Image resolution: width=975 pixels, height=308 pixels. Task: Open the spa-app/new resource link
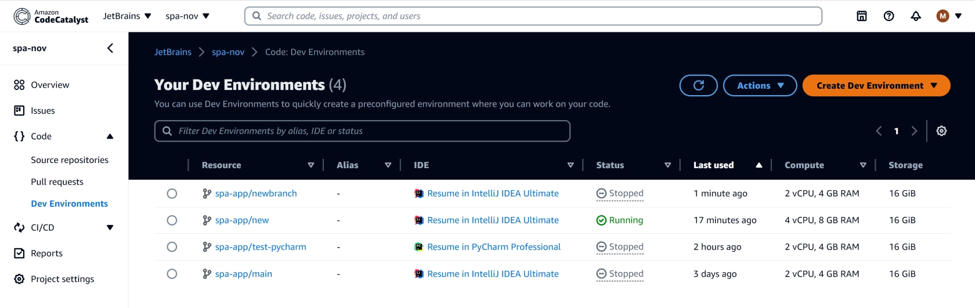pos(242,220)
